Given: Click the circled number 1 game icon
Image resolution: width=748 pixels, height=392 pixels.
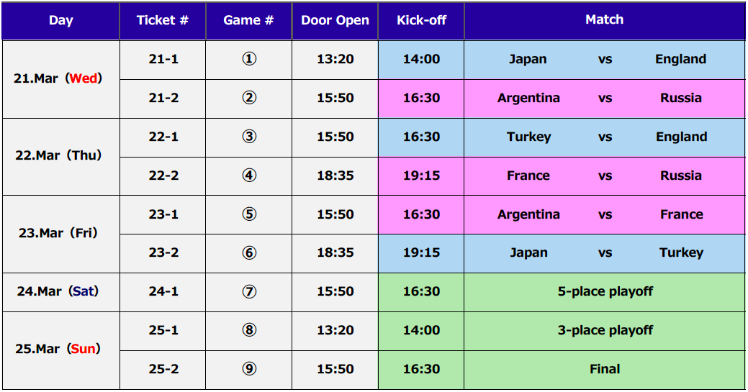Looking at the screenshot, I should (249, 59).
